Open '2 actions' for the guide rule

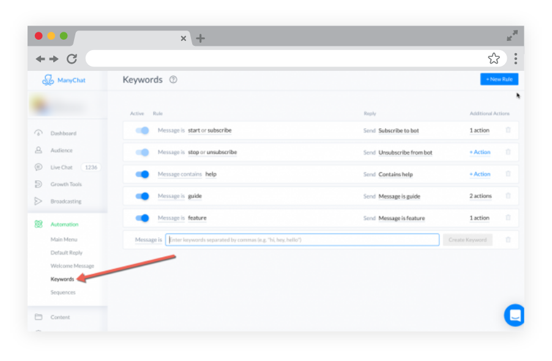(x=480, y=196)
